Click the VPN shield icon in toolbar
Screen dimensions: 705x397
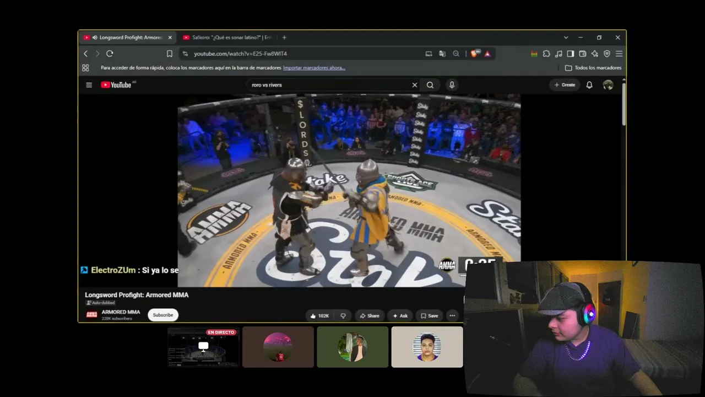[607, 53]
